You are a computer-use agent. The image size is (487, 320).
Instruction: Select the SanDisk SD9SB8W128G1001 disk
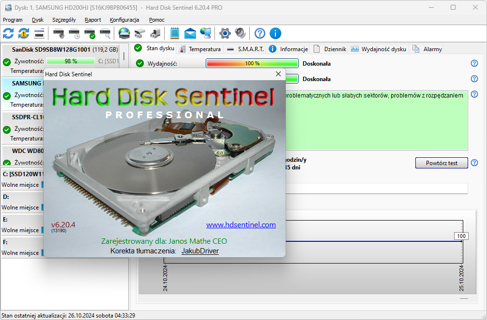61,60
